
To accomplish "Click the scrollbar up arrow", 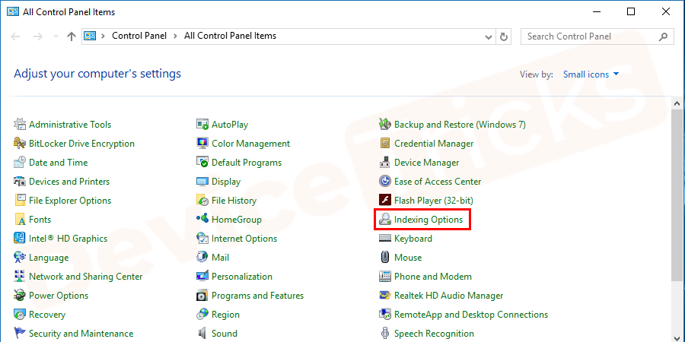I will pyautogui.click(x=677, y=104).
